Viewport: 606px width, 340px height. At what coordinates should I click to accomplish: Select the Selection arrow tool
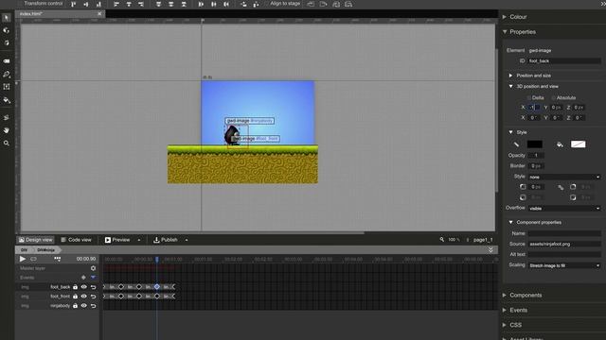click(x=7, y=18)
